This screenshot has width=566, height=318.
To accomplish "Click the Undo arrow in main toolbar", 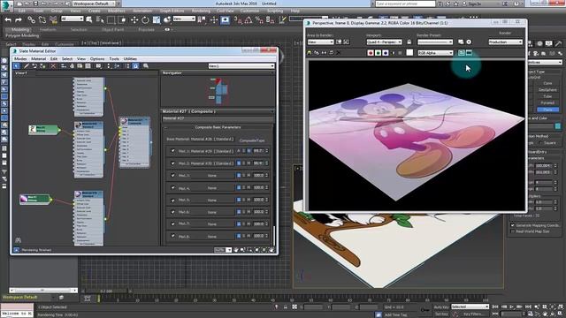I will [8, 20].
